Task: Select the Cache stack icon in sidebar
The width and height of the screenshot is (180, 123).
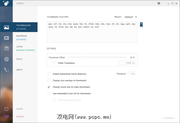Action: coord(6,49)
